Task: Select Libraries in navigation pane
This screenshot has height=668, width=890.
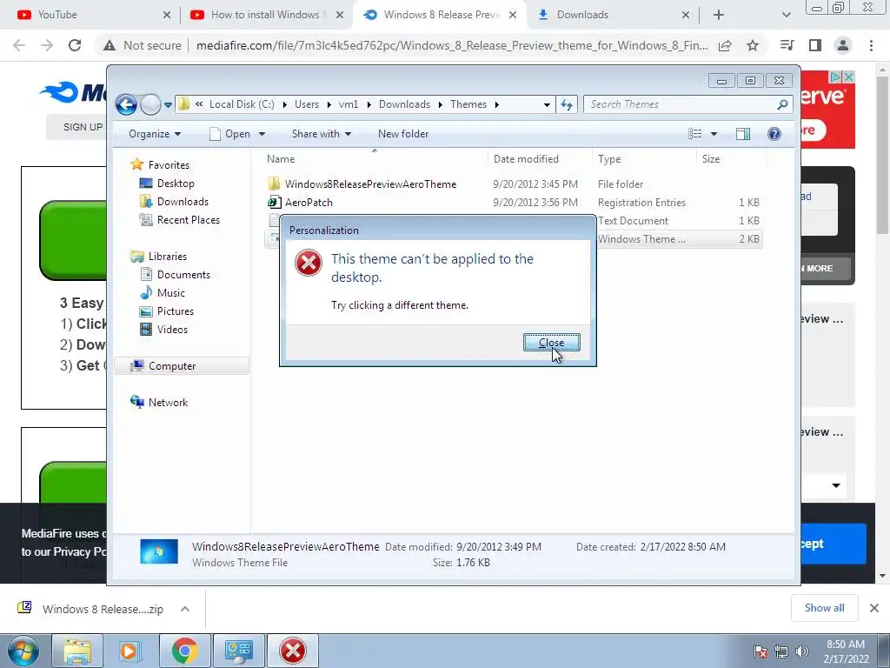Action: 168,257
